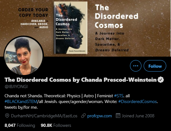Viewport: 171px width, 131px height.
Task: Open the three-dot more options menu
Action: (x=136, y=66)
